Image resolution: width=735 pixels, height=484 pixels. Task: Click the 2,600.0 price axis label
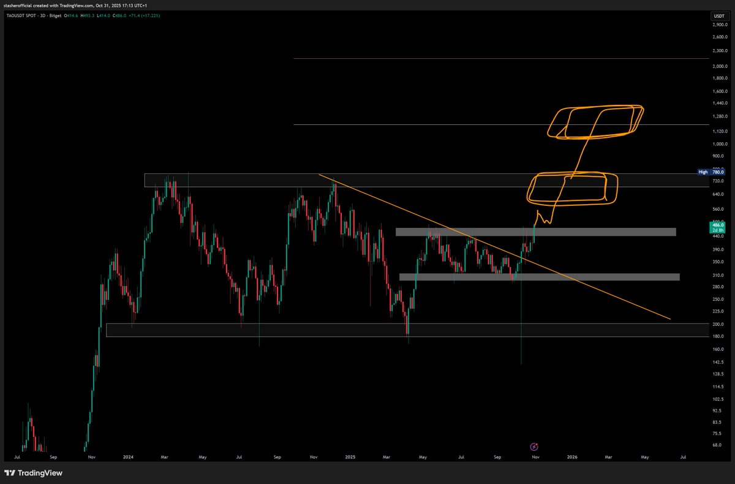[719, 37]
